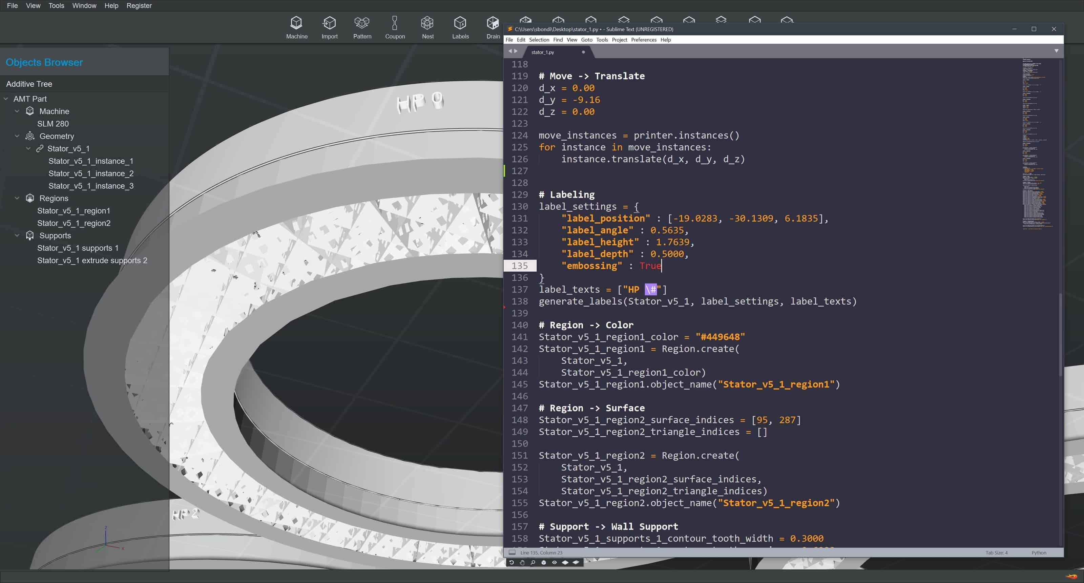The height and width of the screenshot is (583, 1084).
Task: Open the Machine tool in toolbar
Action: (297, 28)
